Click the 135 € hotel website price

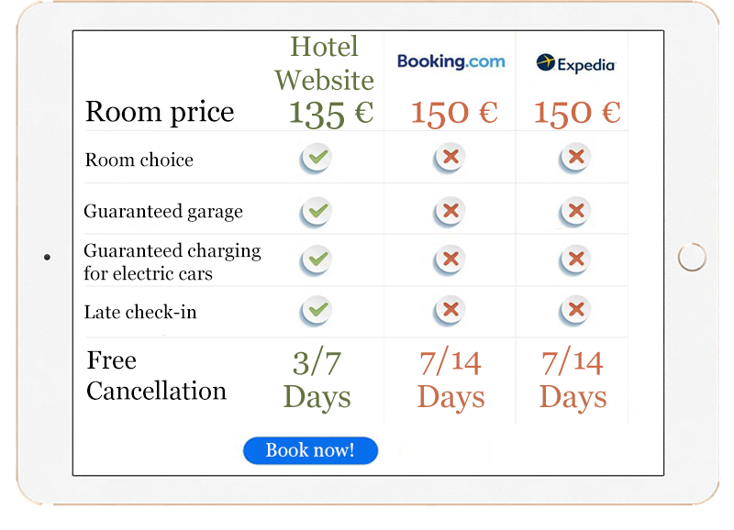coord(330,113)
